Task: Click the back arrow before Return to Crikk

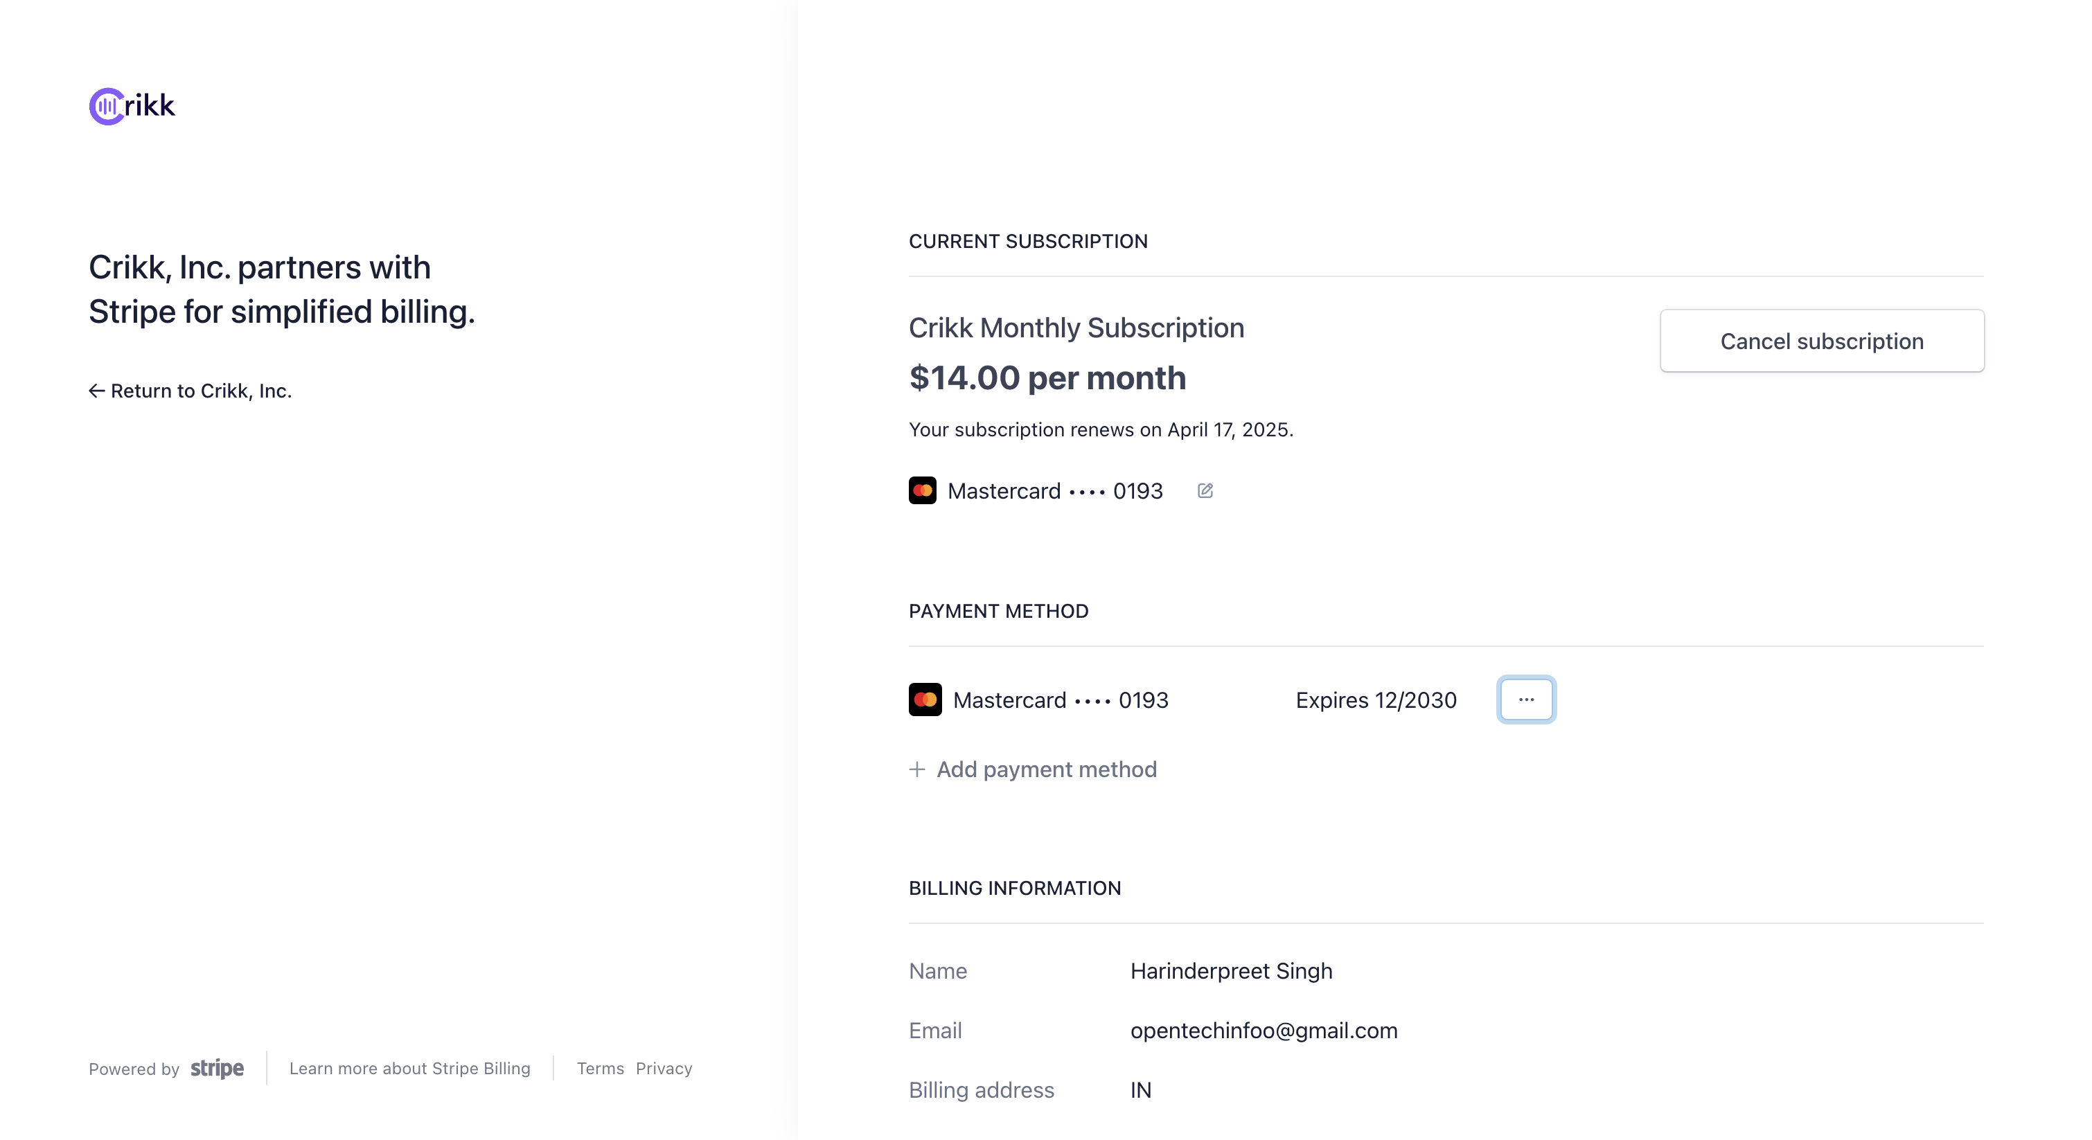Action: [97, 391]
